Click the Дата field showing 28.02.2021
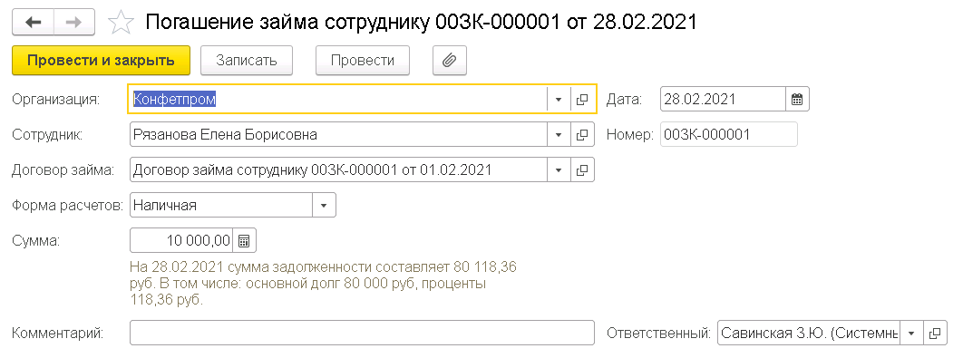The height and width of the screenshot is (358, 963). click(724, 99)
